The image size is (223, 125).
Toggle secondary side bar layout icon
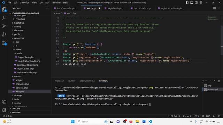196,2
